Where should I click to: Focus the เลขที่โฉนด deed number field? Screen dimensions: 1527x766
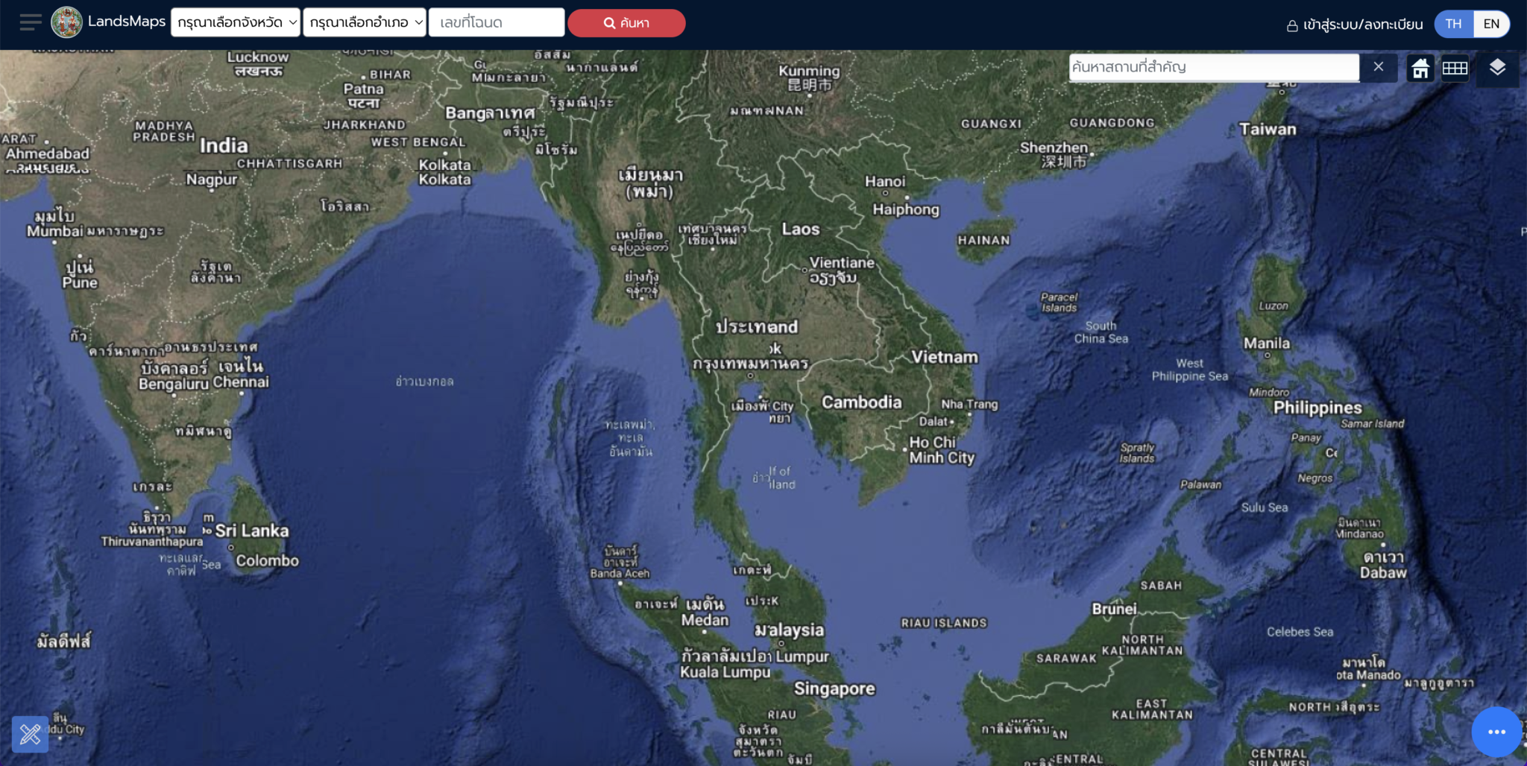coord(496,22)
